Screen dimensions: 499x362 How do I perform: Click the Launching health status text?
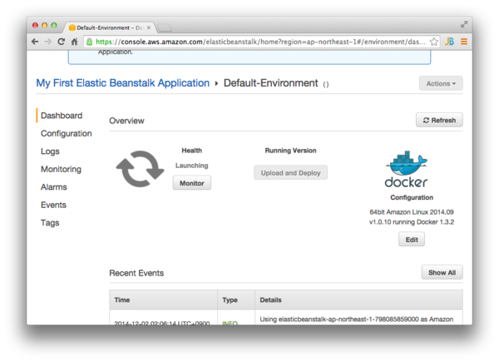pyautogui.click(x=191, y=166)
